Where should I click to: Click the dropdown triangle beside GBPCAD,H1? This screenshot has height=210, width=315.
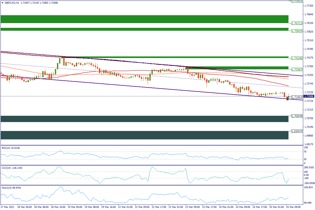pyautogui.click(x=2, y=2)
